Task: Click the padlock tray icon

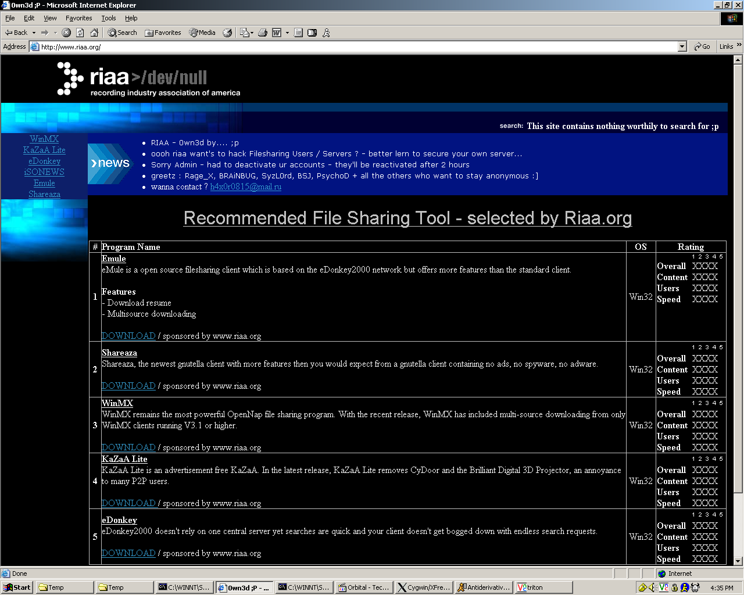Action: [674, 587]
